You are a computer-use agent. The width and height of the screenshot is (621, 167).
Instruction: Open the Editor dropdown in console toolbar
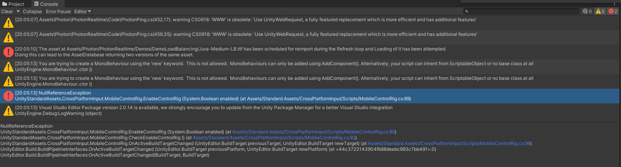[x=82, y=12]
